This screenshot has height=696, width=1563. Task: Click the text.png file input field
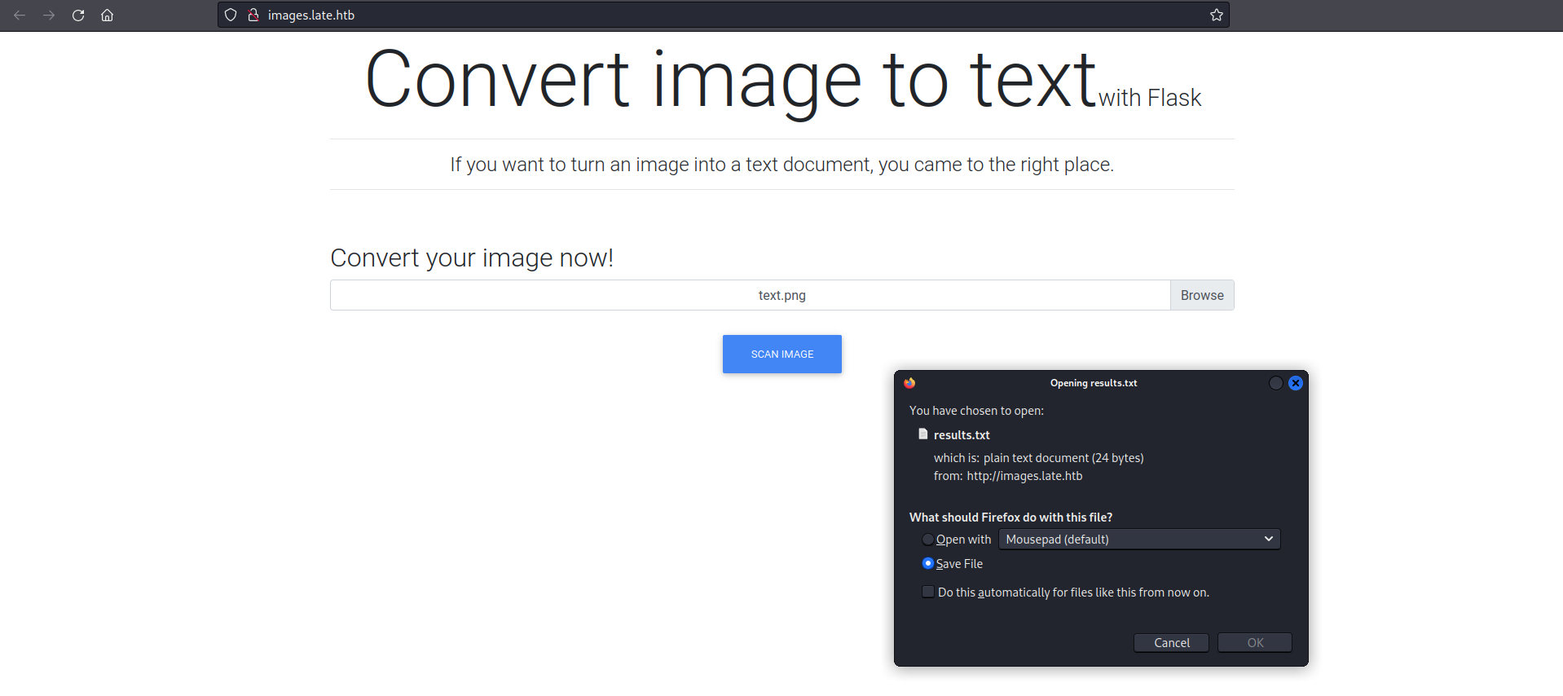coord(750,295)
